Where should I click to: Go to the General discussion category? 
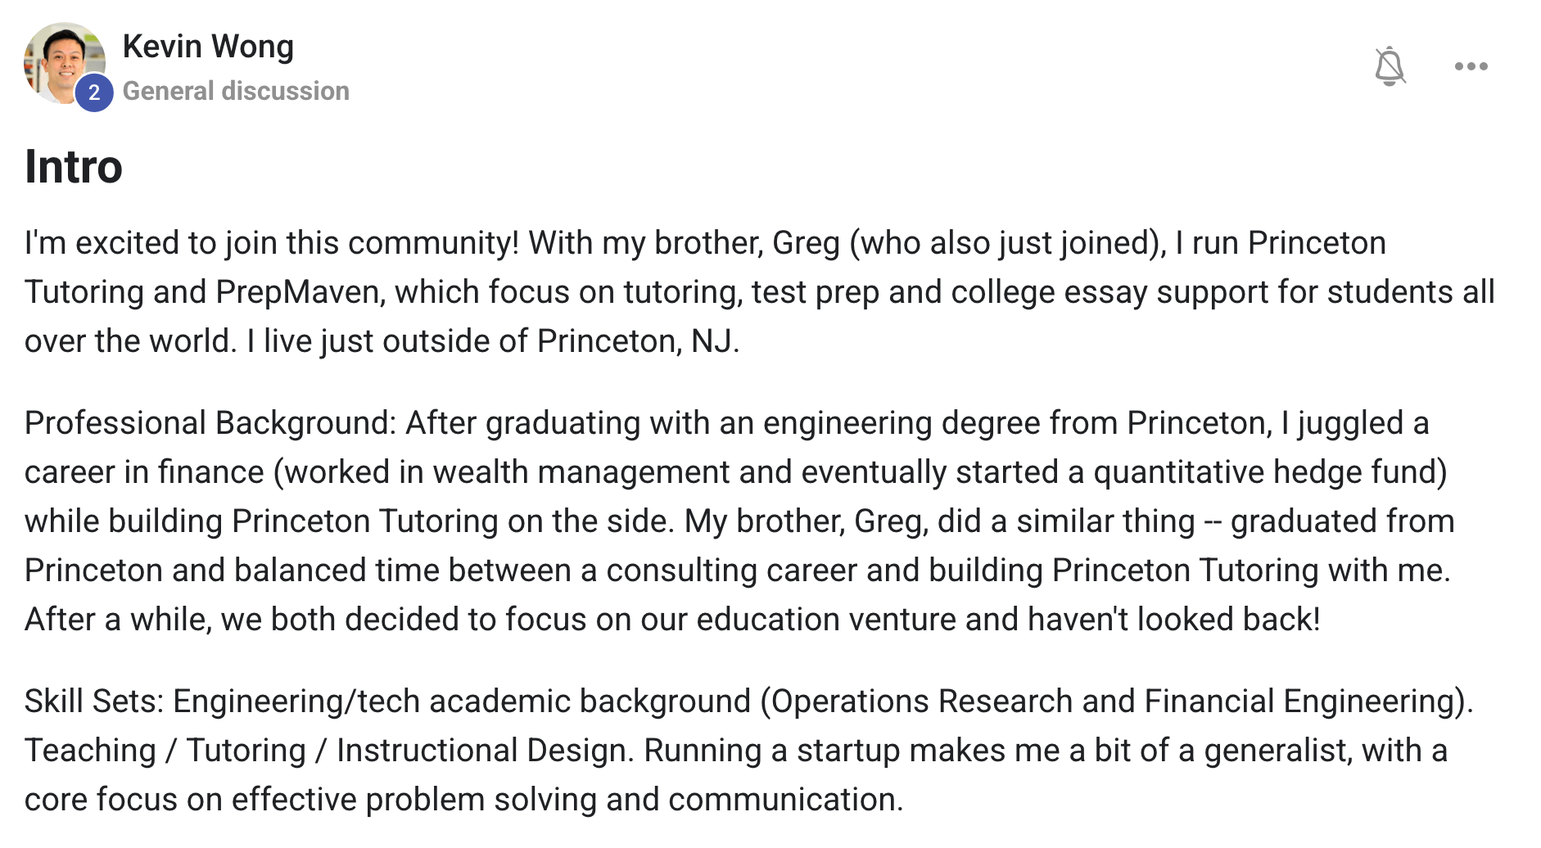click(236, 91)
